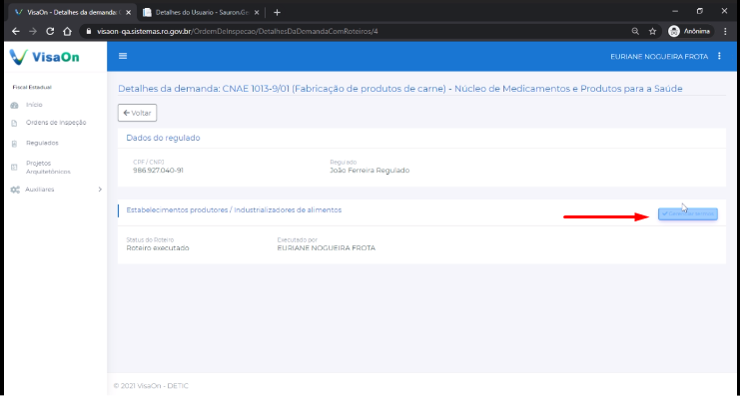Viewport: 740px width, 396px height.
Task: Click the Roteiro executado status text
Action: (158, 248)
